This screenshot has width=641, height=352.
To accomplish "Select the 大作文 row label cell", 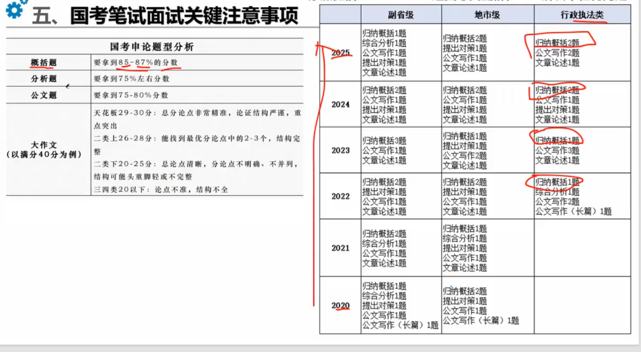I will (x=44, y=150).
